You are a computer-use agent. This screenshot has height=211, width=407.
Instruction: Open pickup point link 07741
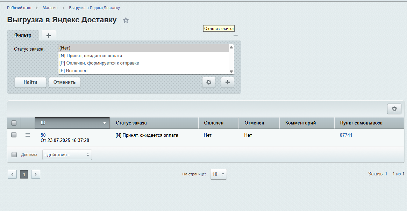coord(346,135)
